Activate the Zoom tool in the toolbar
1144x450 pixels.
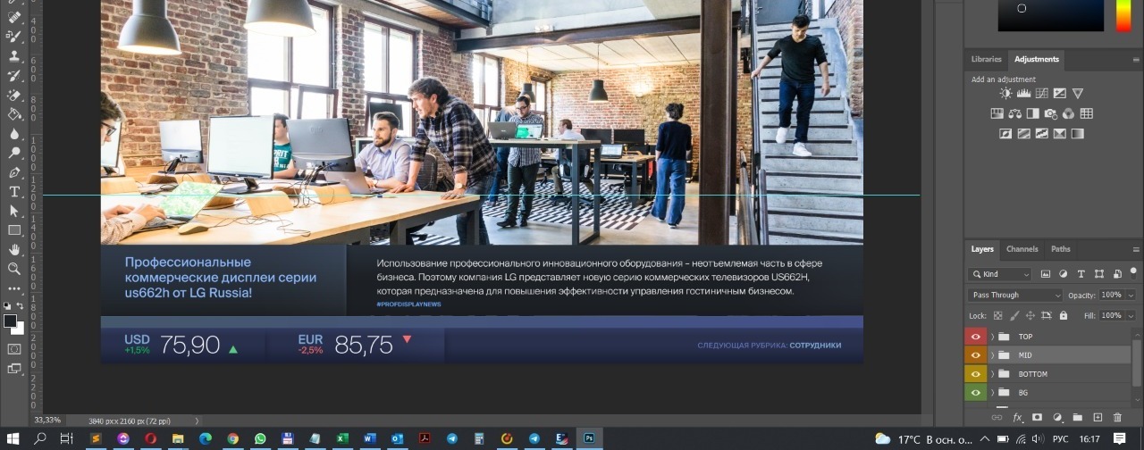14,269
